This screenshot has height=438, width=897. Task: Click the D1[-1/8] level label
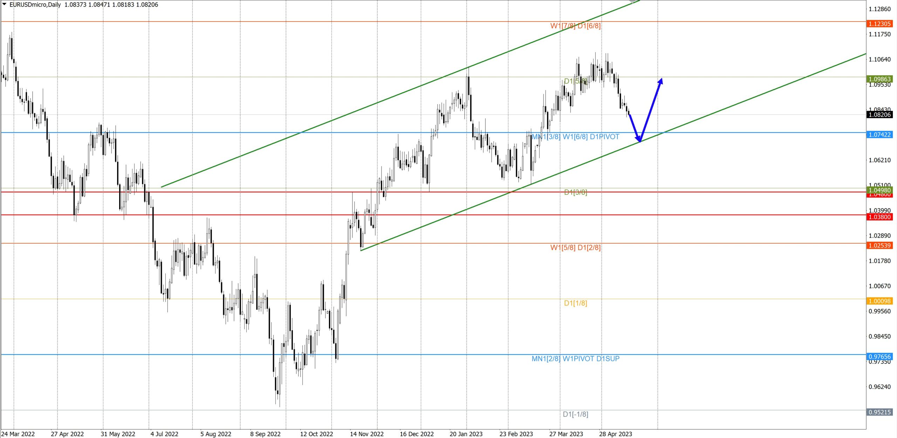click(575, 414)
